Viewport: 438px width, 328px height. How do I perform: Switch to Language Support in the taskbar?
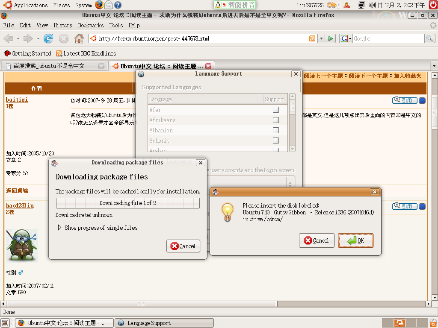click(x=164, y=323)
